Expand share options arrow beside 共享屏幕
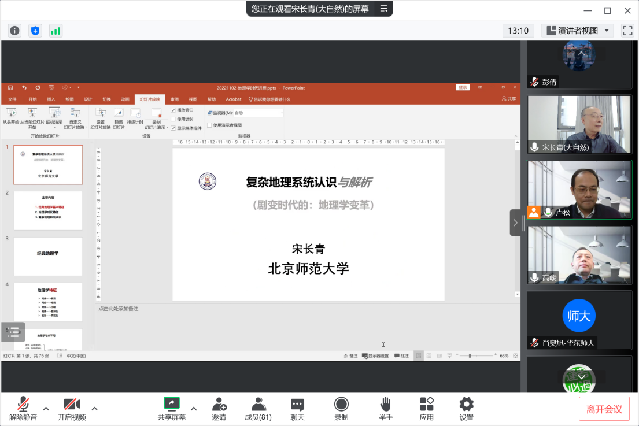The width and height of the screenshot is (639, 426). [194, 409]
